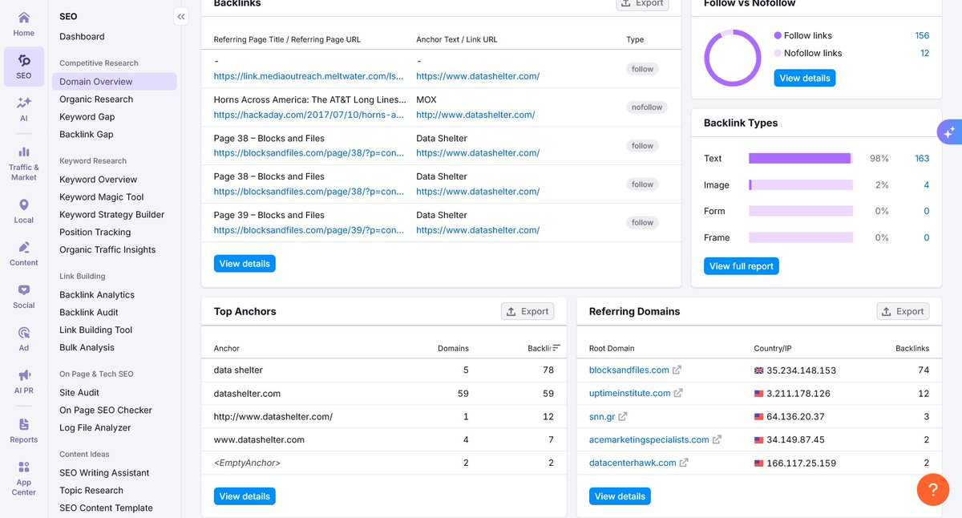
Task: Open the link.mediaoutreach.meltwater.com referring URL
Action: click(x=309, y=76)
